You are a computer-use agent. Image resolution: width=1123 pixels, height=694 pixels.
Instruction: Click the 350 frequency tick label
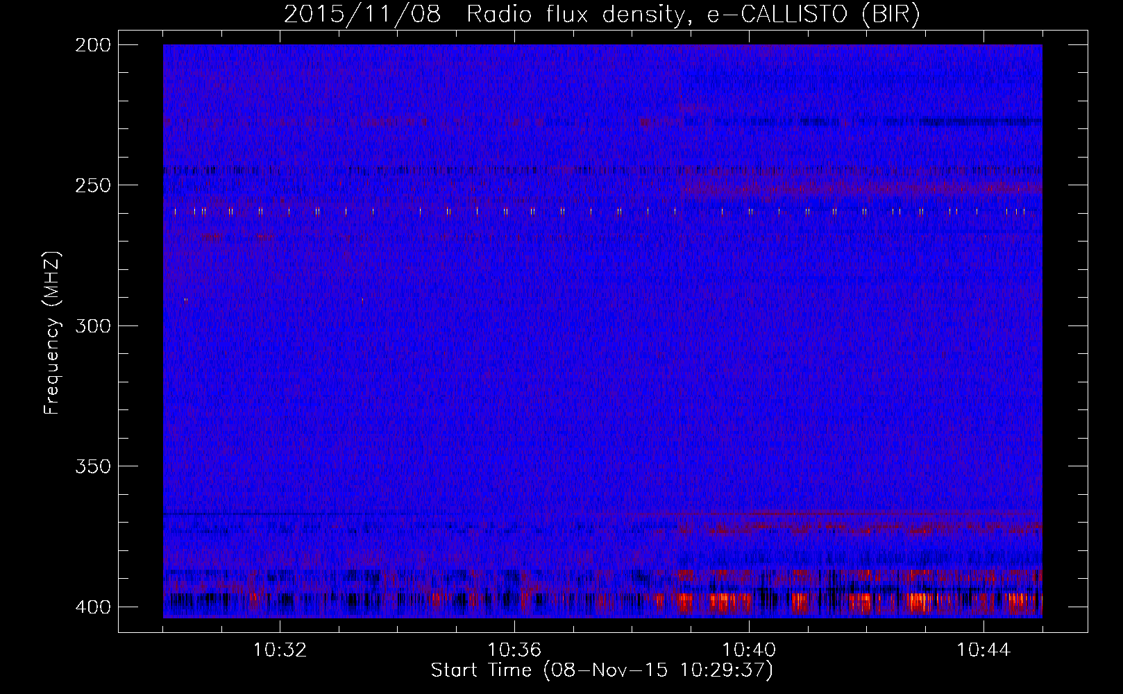click(x=92, y=466)
